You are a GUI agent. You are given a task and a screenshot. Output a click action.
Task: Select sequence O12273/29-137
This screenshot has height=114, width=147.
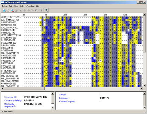8,40
